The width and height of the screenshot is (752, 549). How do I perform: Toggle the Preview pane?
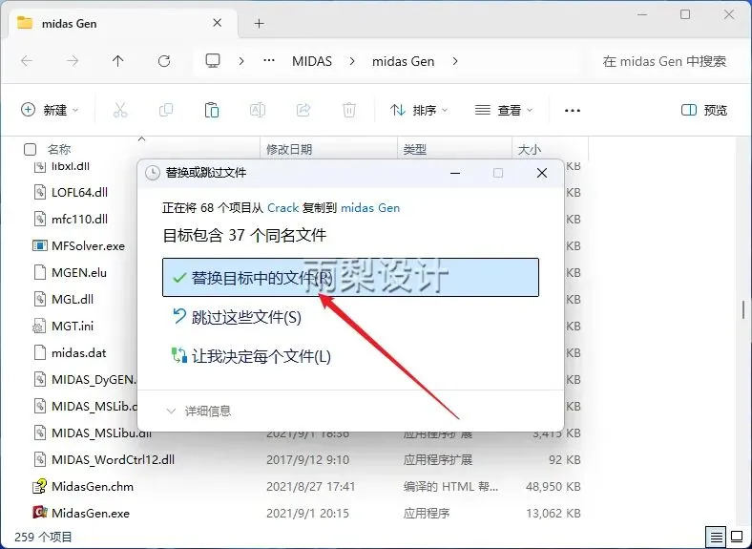704,111
